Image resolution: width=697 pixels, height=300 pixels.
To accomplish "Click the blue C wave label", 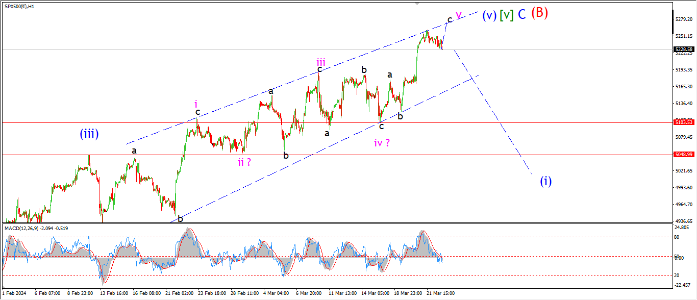I will point(521,15).
